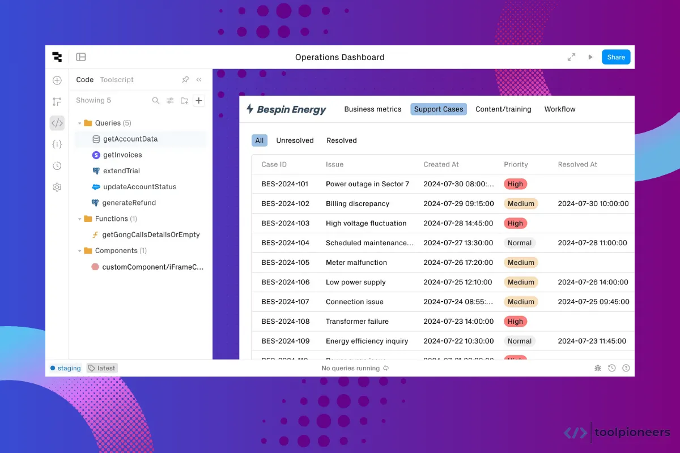The width and height of the screenshot is (680, 453).
Task: Click the latest version tag
Action: coord(102,368)
